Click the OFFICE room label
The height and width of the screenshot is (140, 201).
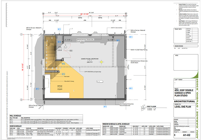[60, 86]
